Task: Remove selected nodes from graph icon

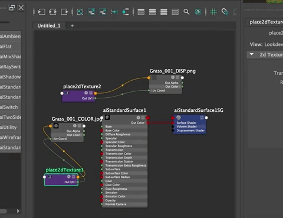Action: [x=103, y=12]
